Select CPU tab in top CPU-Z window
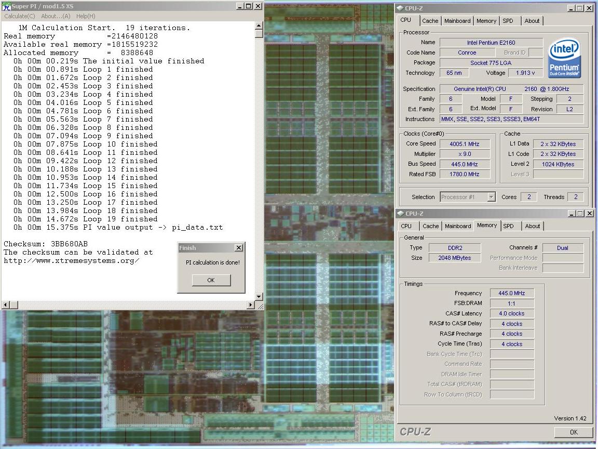Image resolution: width=598 pixels, height=449 pixels. (406, 20)
